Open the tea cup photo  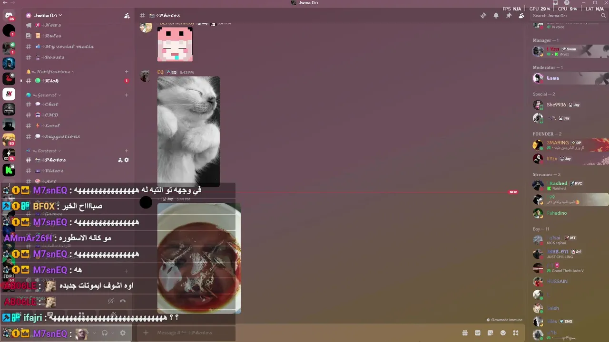(199, 258)
